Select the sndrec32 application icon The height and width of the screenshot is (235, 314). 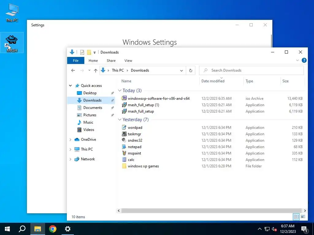coord(124,140)
